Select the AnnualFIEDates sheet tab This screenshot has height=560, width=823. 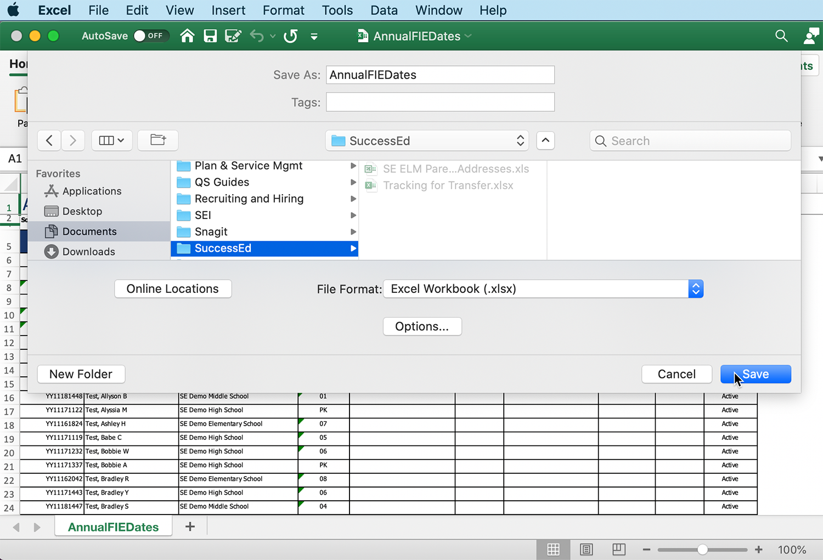(x=114, y=527)
